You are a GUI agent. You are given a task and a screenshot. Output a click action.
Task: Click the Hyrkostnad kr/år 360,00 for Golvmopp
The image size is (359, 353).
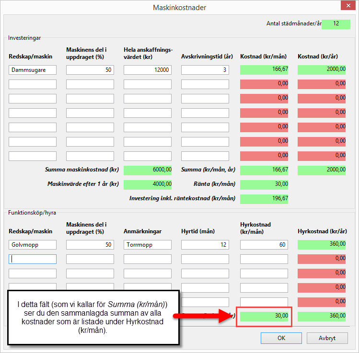pos(322,245)
